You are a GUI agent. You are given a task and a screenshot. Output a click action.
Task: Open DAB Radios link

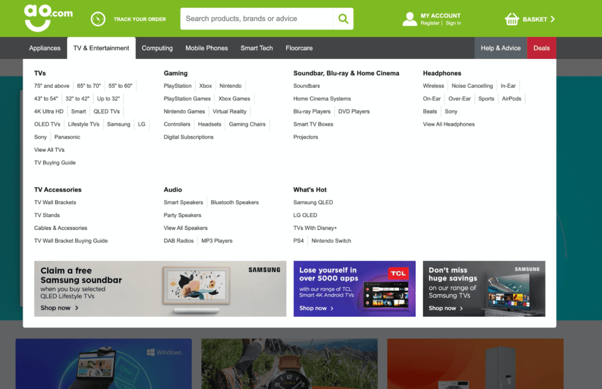point(179,241)
